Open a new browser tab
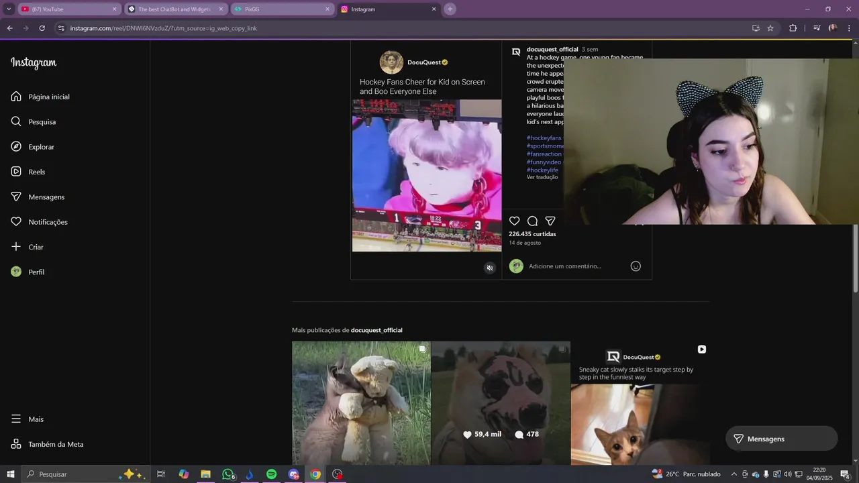The image size is (859, 483). (x=450, y=9)
